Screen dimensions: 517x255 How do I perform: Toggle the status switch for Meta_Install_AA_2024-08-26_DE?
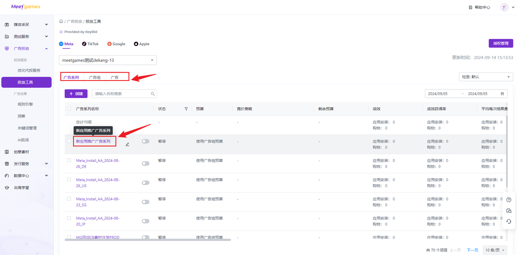pos(145,164)
